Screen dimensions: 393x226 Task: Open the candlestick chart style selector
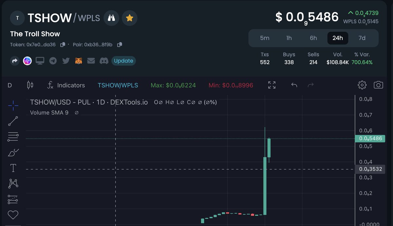pyautogui.click(x=30, y=85)
